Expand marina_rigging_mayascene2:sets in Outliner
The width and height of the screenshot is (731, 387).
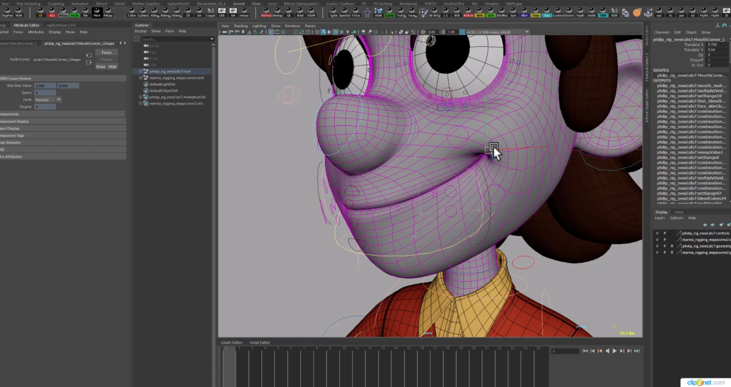click(x=141, y=103)
